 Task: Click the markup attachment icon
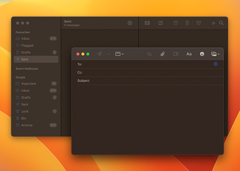click(x=176, y=54)
